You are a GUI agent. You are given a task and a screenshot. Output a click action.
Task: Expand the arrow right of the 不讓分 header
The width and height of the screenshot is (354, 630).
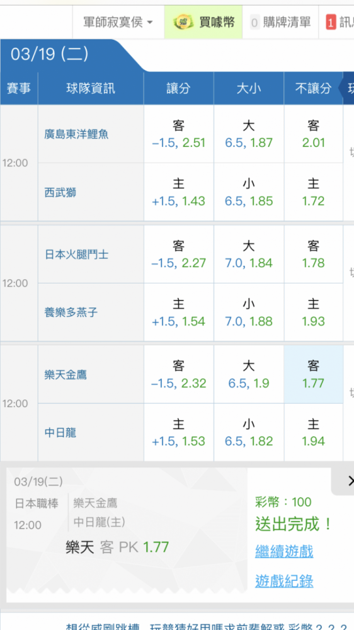click(x=348, y=88)
